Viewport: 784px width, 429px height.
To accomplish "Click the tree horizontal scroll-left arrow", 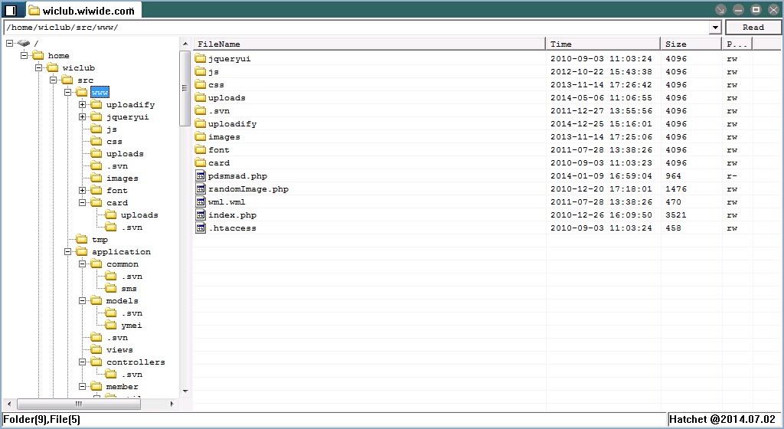I will 9,404.
